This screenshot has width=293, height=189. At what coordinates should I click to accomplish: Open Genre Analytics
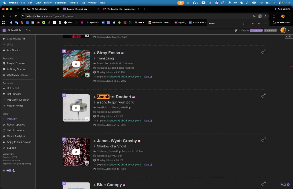(x=16, y=136)
